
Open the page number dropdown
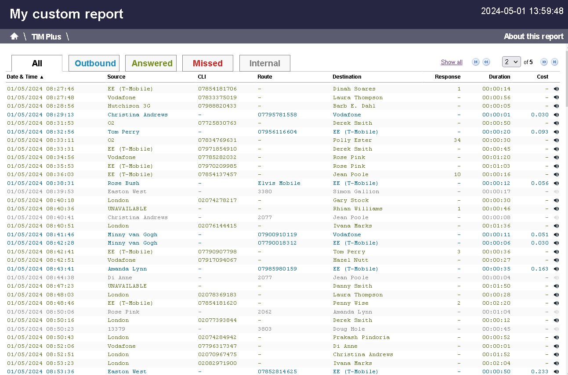[x=511, y=62]
